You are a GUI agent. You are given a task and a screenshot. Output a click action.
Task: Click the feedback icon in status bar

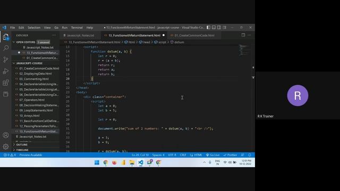[x=242, y=155]
